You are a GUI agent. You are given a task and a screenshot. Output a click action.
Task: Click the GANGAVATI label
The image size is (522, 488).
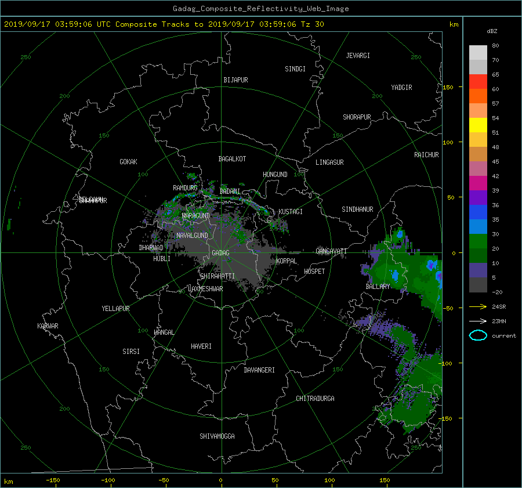click(x=331, y=251)
